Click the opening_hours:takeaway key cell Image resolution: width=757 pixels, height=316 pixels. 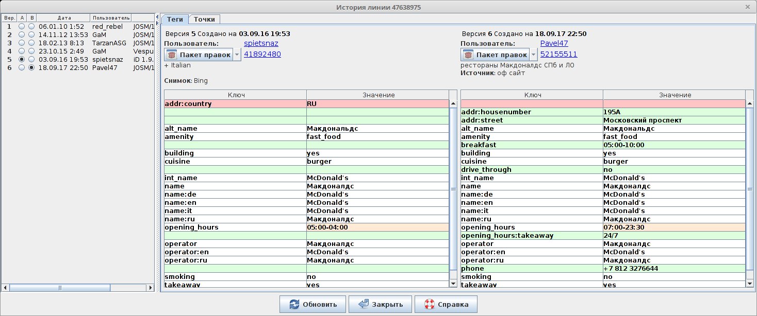pyautogui.click(x=532, y=235)
